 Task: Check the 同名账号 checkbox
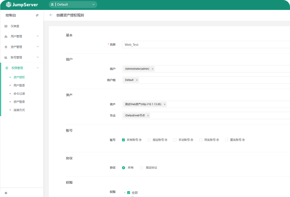tap(201, 140)
